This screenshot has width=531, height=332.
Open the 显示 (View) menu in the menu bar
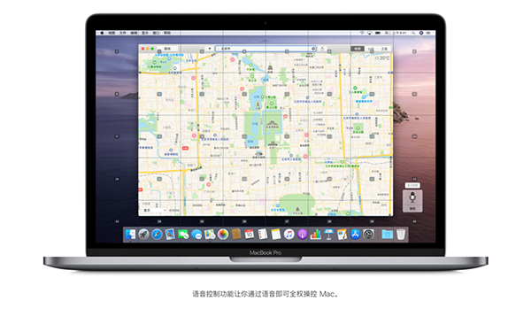click(x=145, y=33)
